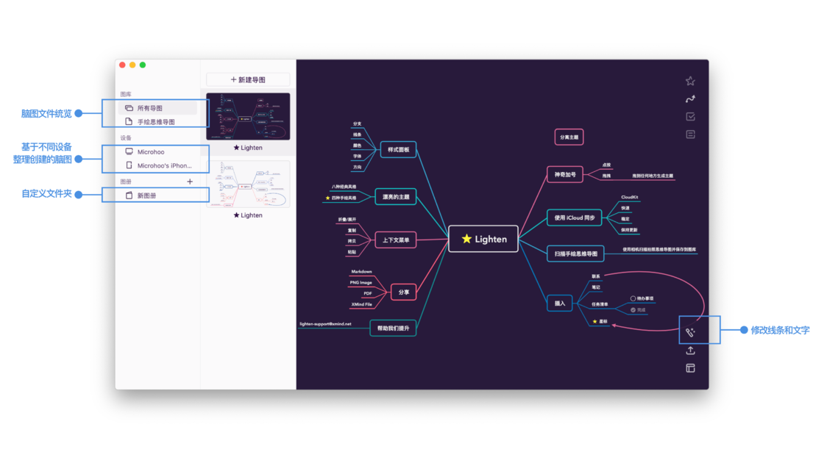Select the floating 分离主题 topic

point(569,137)
